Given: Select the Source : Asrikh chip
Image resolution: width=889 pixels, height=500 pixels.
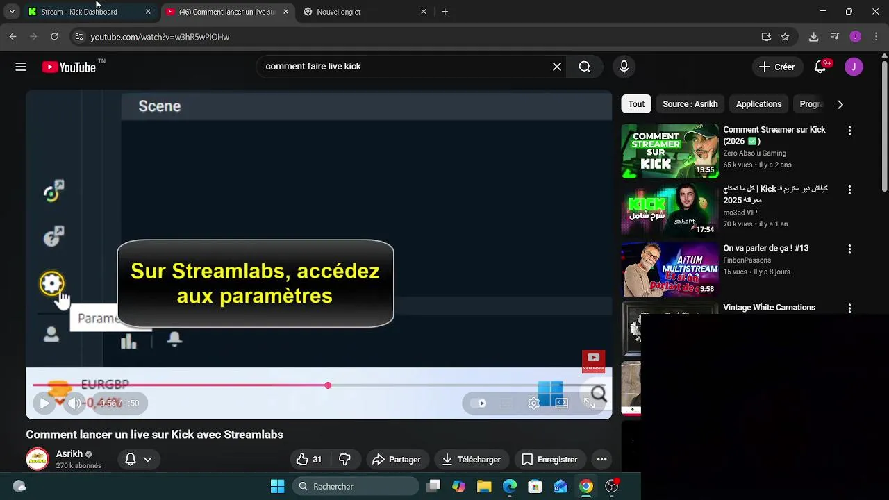Looking at the screenshot, I should [x=690, y=104].
